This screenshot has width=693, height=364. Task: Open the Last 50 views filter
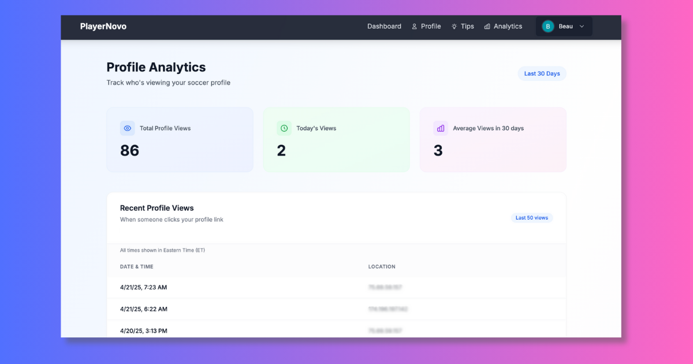pos(531,217)
